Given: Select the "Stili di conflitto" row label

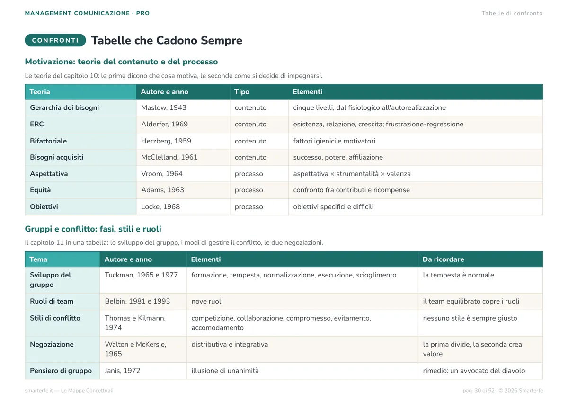Looking at the screenshot, I should (62, 323).
